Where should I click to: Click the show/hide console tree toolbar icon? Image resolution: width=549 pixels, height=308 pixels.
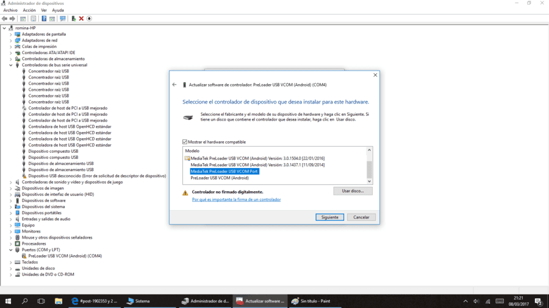(x=23, y=18)
